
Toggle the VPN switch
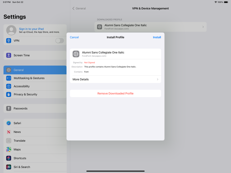(60, 41)
